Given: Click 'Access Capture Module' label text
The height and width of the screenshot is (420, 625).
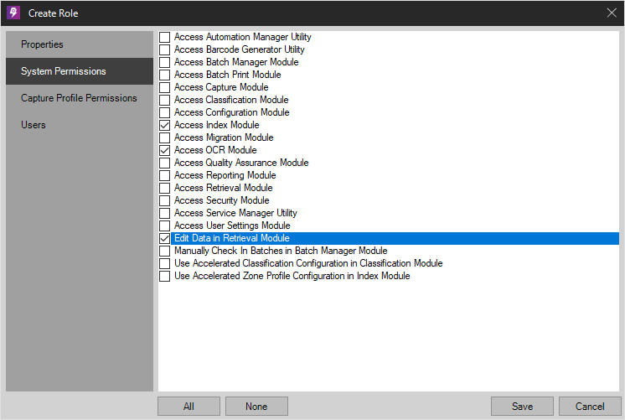Looking at the screenshot, I should (221, 87).
